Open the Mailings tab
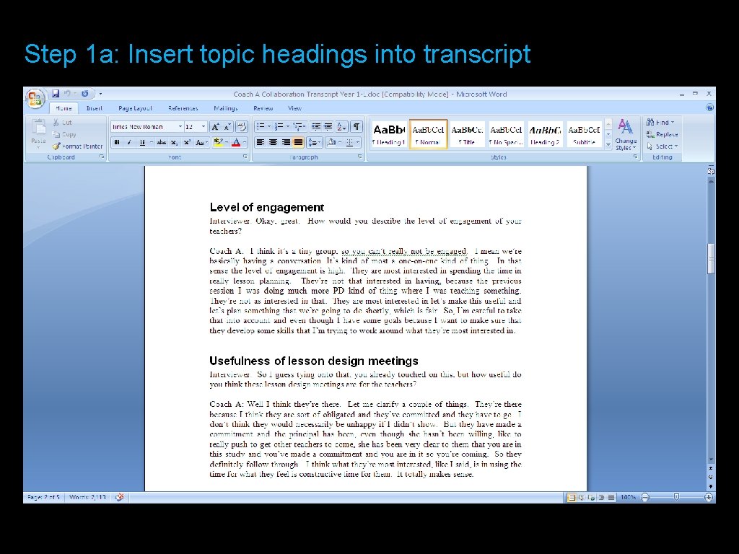Viewport: 739px width, 554px height. coord(225,108)
